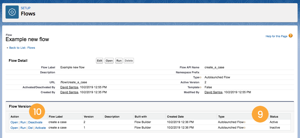Delete version 1 via Del link

click(x=30, y=128)
